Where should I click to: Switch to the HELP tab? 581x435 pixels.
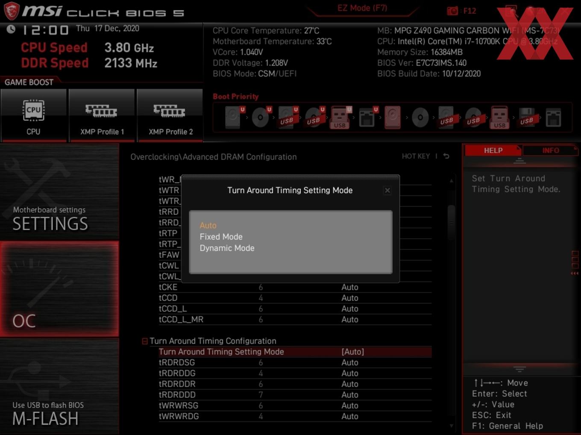[493, 151]
